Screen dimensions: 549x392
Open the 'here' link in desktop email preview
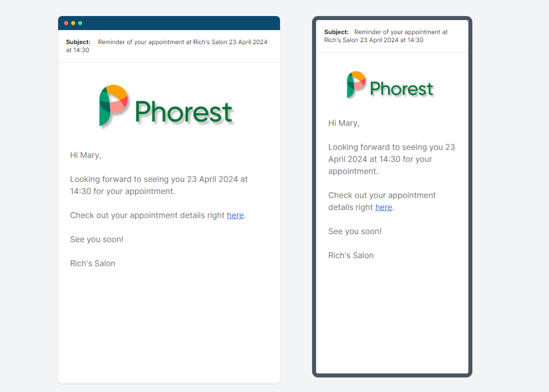click(x=235, y=216)
